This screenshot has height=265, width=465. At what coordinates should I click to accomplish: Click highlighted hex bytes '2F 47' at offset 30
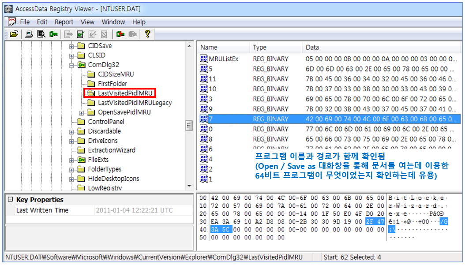click(x=375, y=221)
